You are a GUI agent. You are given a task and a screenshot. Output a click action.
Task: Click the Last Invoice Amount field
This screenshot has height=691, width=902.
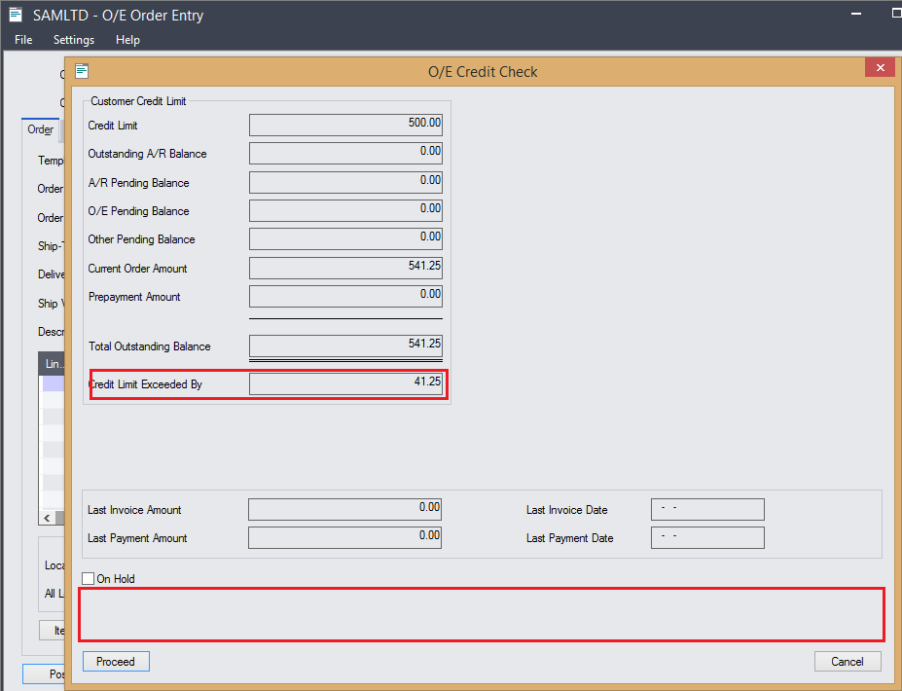click(345, 509)
